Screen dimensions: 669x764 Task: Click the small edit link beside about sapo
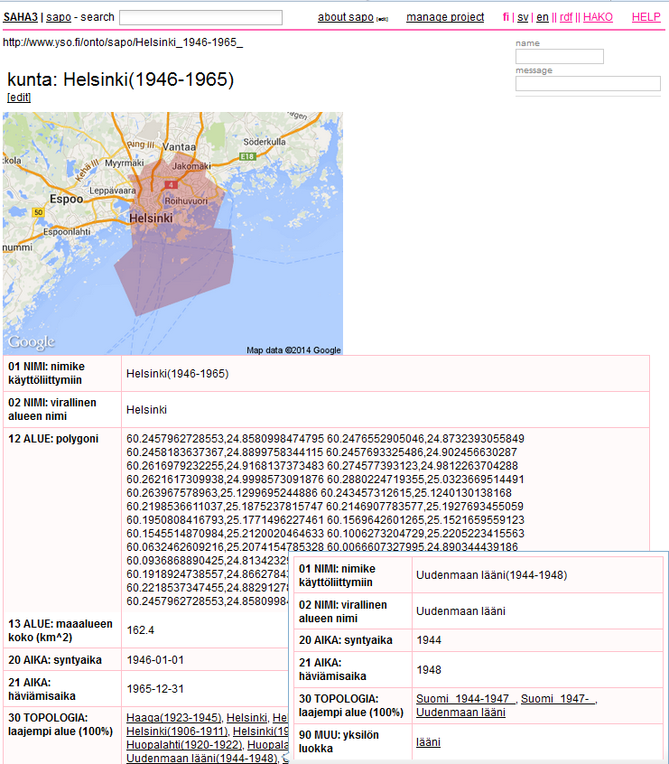point(383,20)
